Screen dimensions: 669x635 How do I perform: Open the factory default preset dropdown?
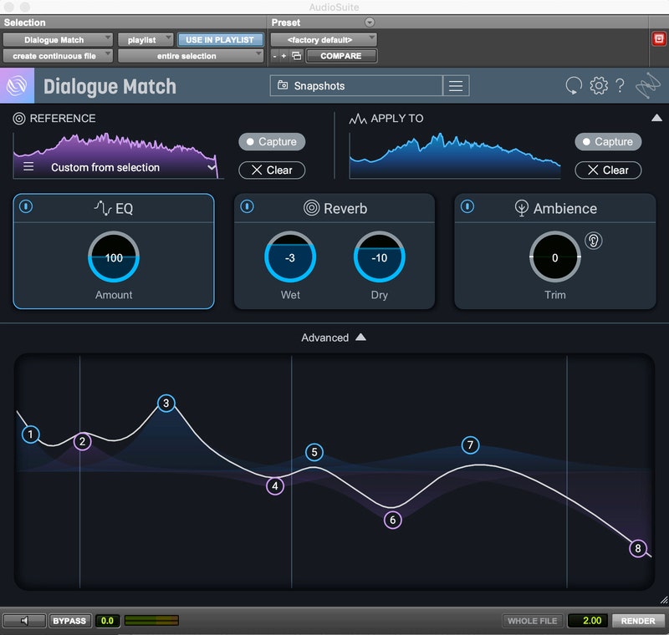[x=324, y=39]
